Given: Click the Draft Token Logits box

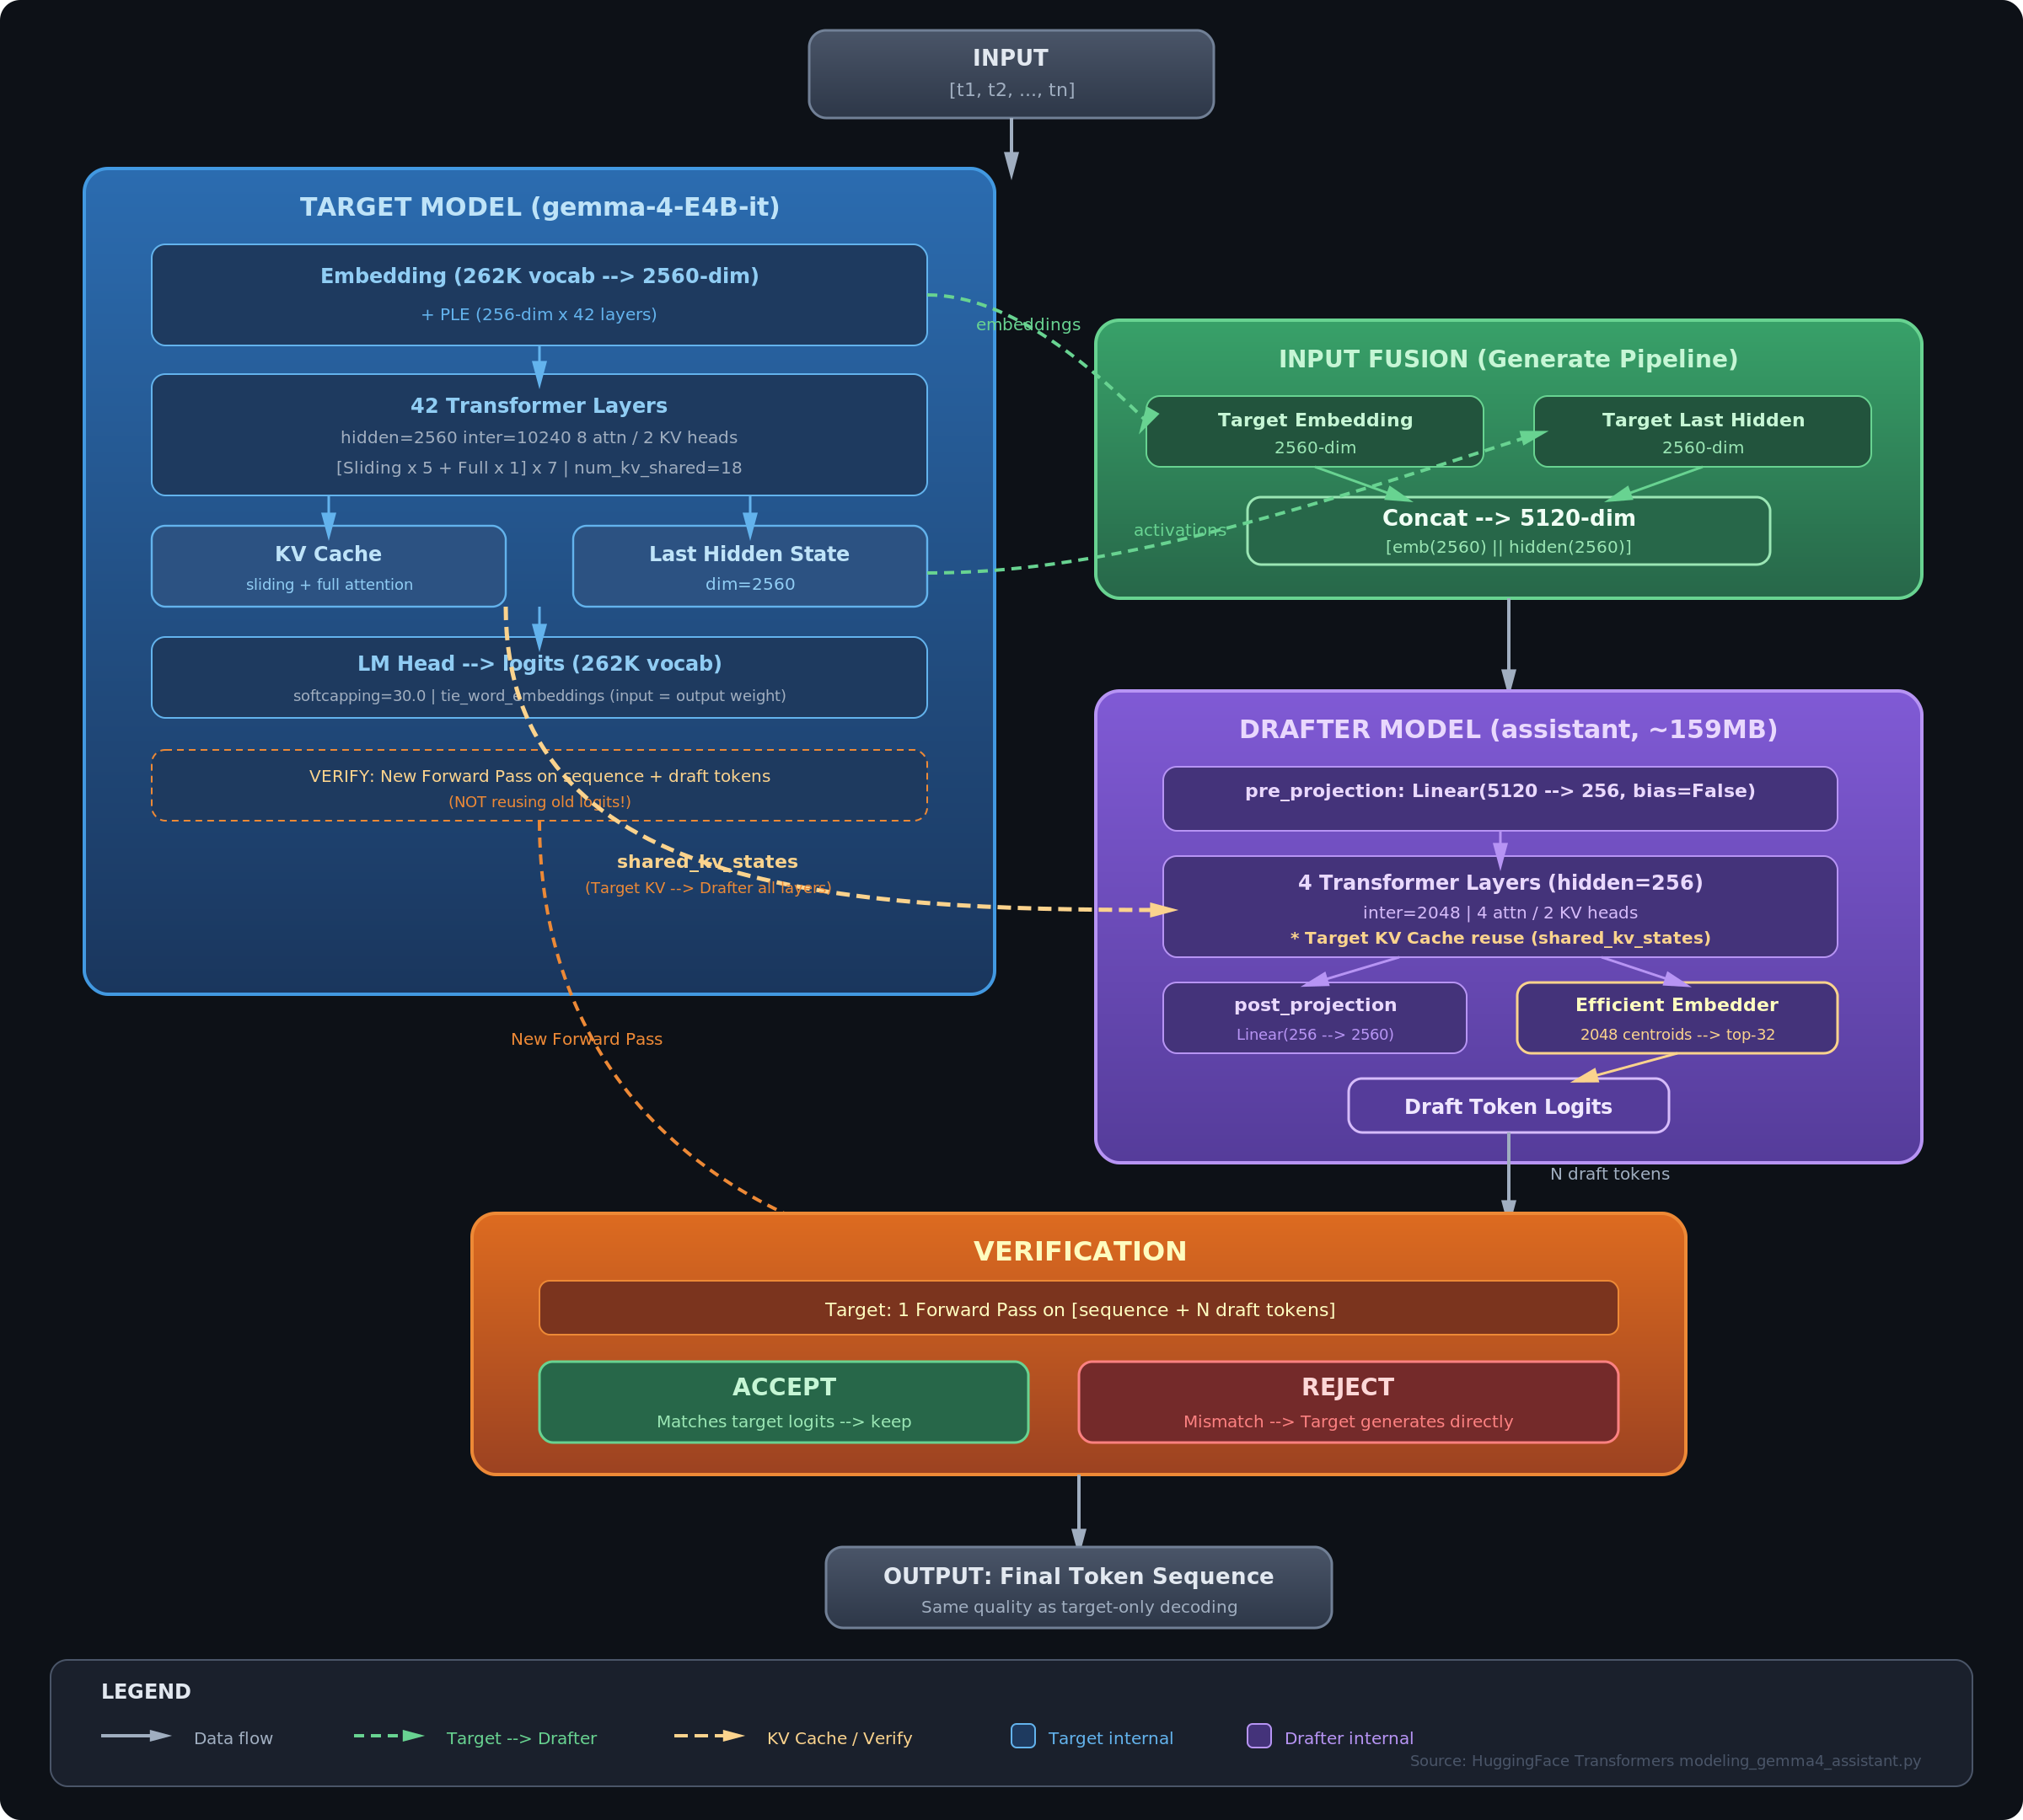Looking at the screenshot, I should (1508, 1105).
